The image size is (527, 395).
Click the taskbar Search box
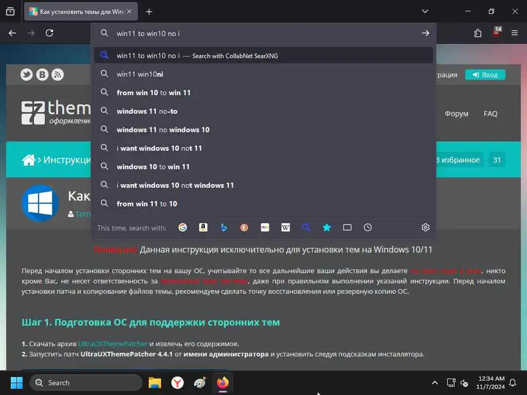point(86,383)
